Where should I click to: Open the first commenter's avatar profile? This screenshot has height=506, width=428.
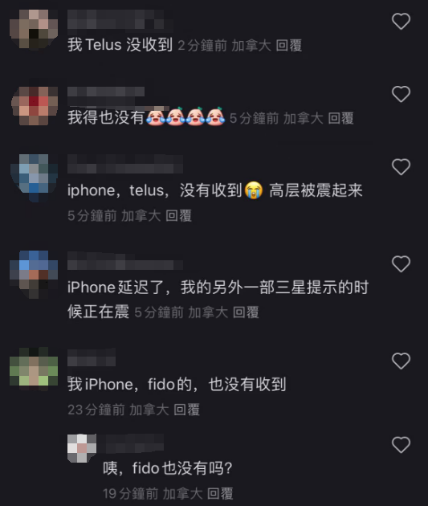pyautogui.click(x=34, y=29)
